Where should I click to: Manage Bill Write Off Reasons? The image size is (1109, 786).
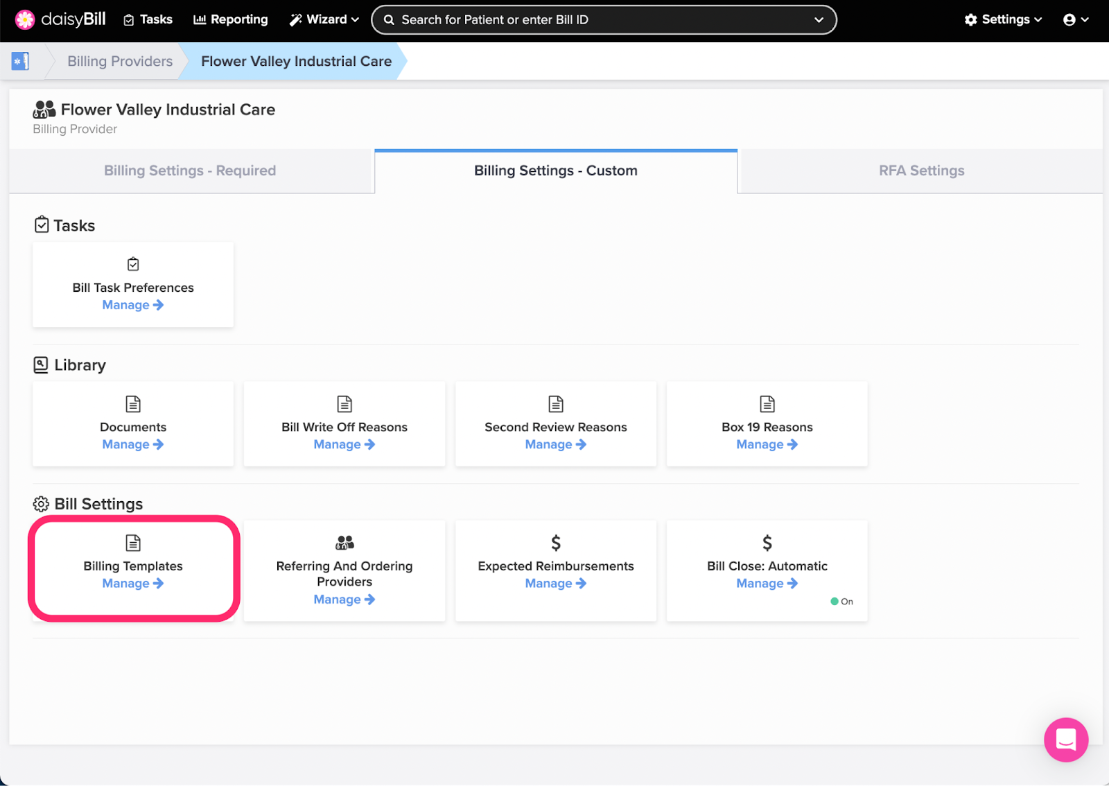coord(344,444)
